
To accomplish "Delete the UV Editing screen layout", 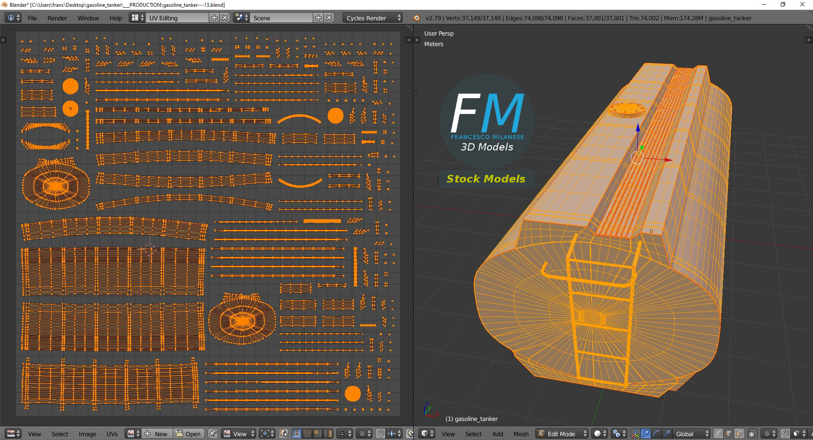I will (x=225, y=18).
